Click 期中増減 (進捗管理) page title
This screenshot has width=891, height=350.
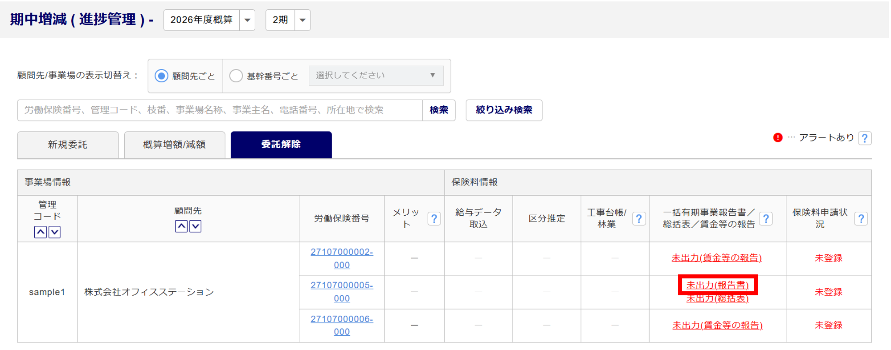point(82,20)
